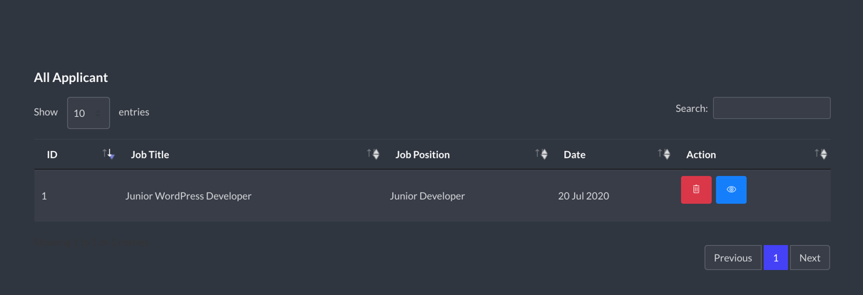Go to the Next page
This screenshot has width=863, height=295.
click(810, 258)
